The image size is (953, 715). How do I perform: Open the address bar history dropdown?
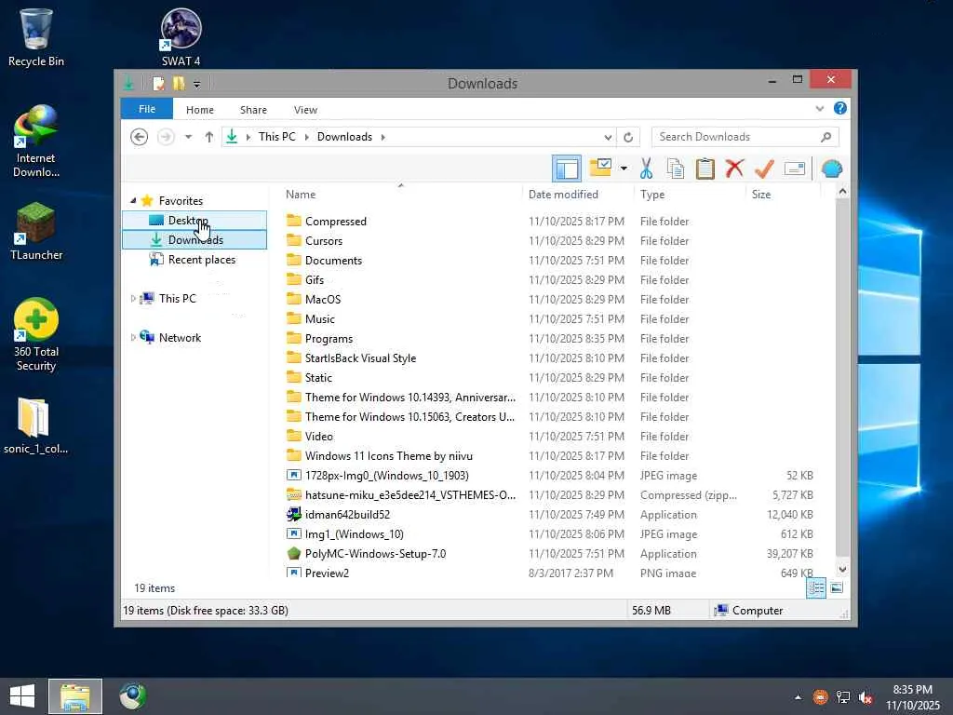click(x=608, y=138)
